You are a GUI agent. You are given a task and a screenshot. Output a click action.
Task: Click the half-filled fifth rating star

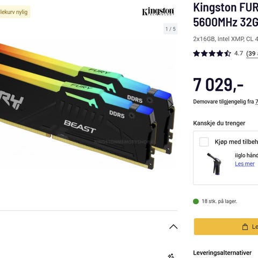pos(227,53)
